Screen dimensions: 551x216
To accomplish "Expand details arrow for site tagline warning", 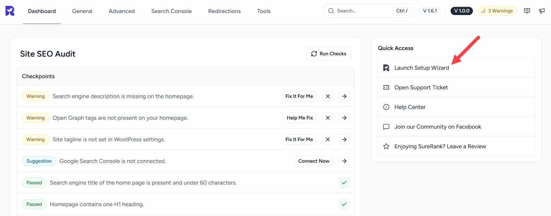I will 344,139.
